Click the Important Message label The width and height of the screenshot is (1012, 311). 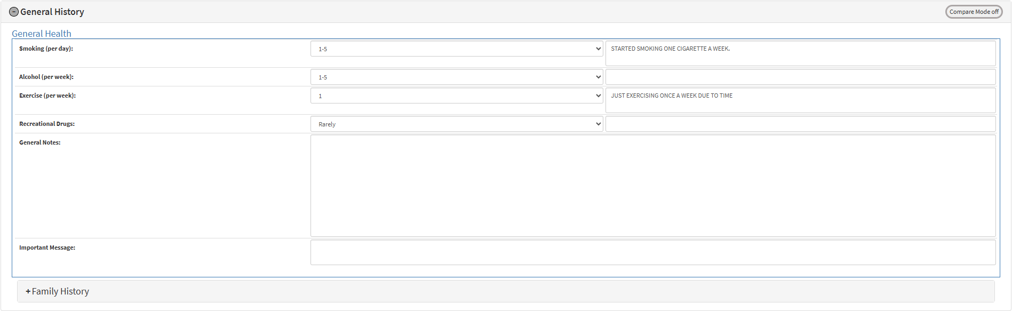click(47, 248)
